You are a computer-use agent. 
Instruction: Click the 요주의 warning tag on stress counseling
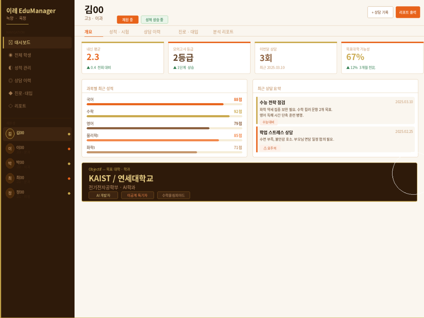point(270,148)
